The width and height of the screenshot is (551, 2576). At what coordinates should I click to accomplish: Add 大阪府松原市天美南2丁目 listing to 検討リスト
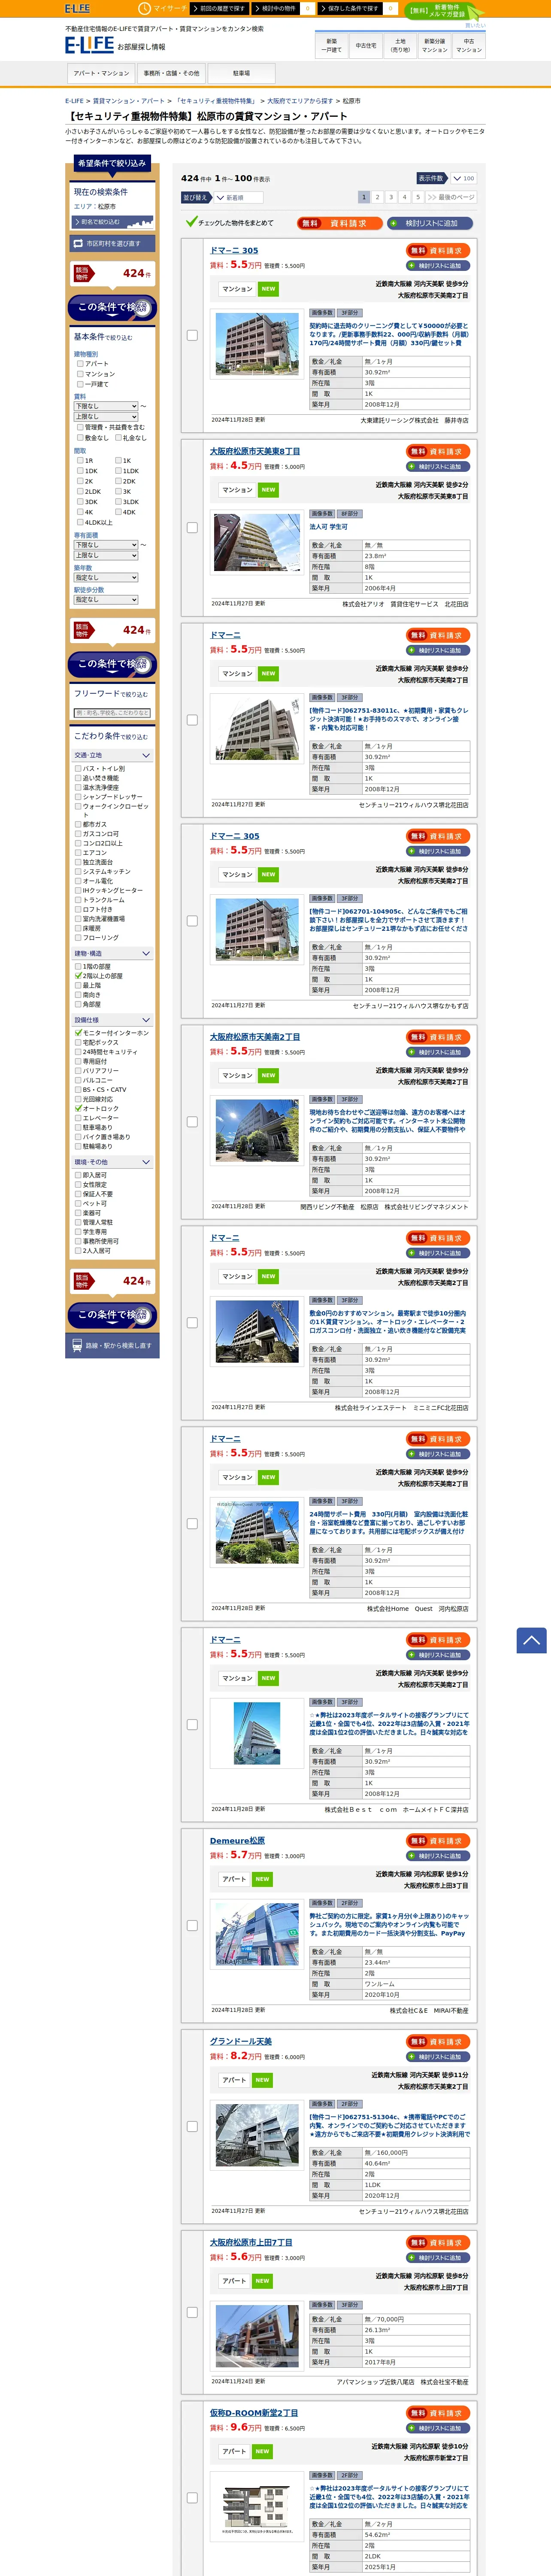point(438,1052)
